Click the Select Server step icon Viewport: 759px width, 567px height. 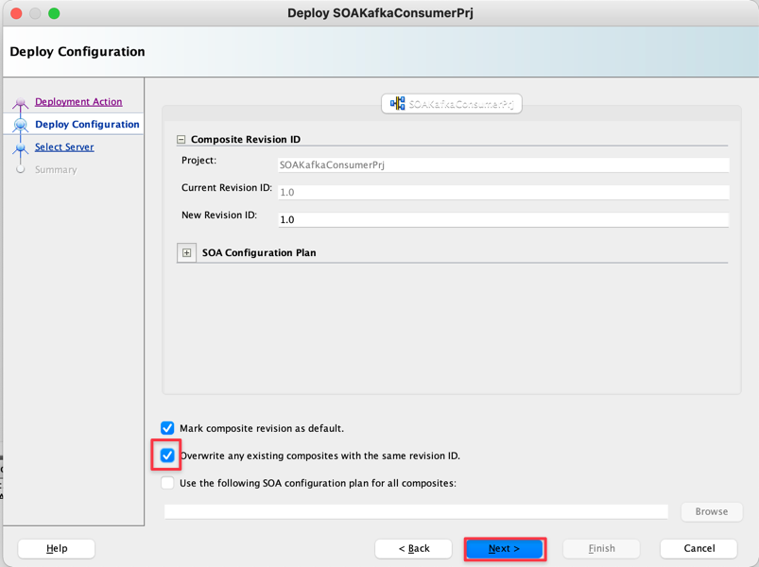tap(21, 146)
